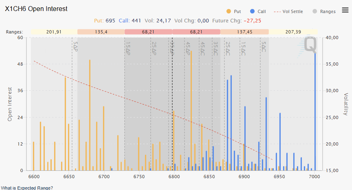Click the X1CH6 Open Interest title
This screenshot has height=190, width=352.
point(36,9)
